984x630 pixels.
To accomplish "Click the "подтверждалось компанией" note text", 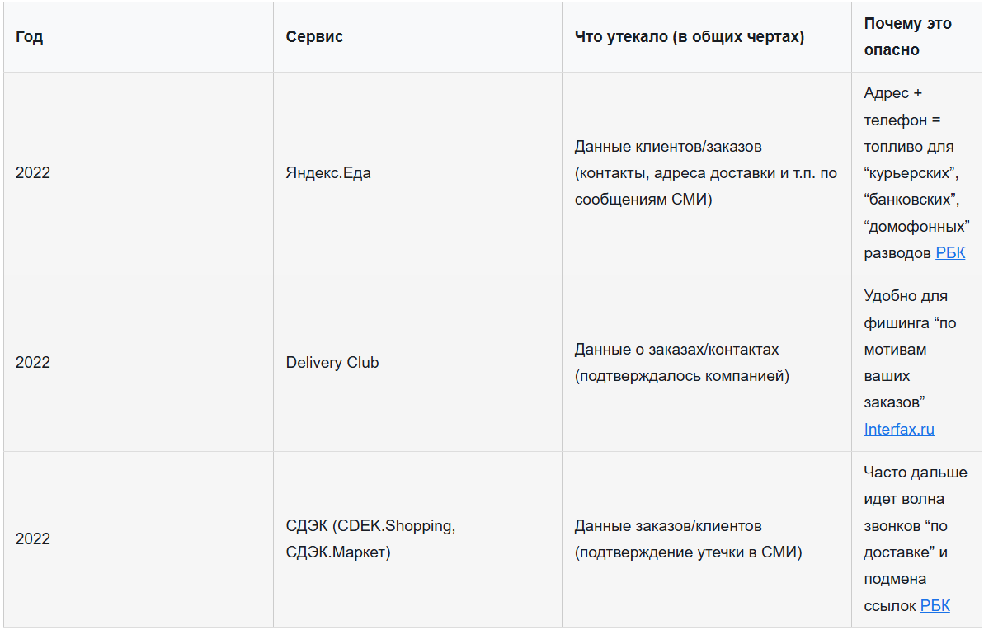I will click(681, 376).
